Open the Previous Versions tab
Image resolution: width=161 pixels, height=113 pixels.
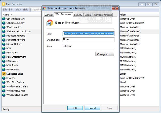click(x=103, y=15)
